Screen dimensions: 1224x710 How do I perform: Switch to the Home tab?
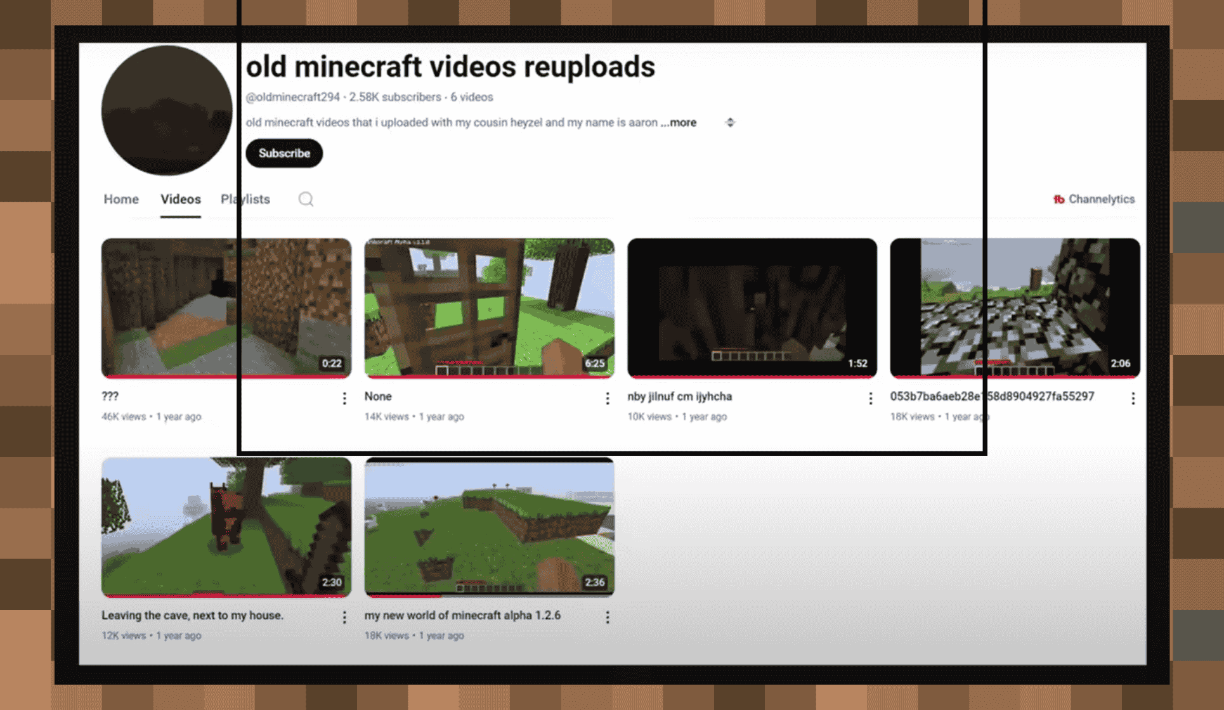point(121,199)
